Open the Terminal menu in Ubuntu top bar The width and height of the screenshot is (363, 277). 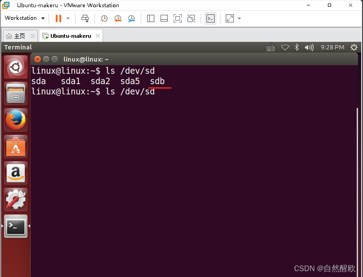tap(18, 47)
